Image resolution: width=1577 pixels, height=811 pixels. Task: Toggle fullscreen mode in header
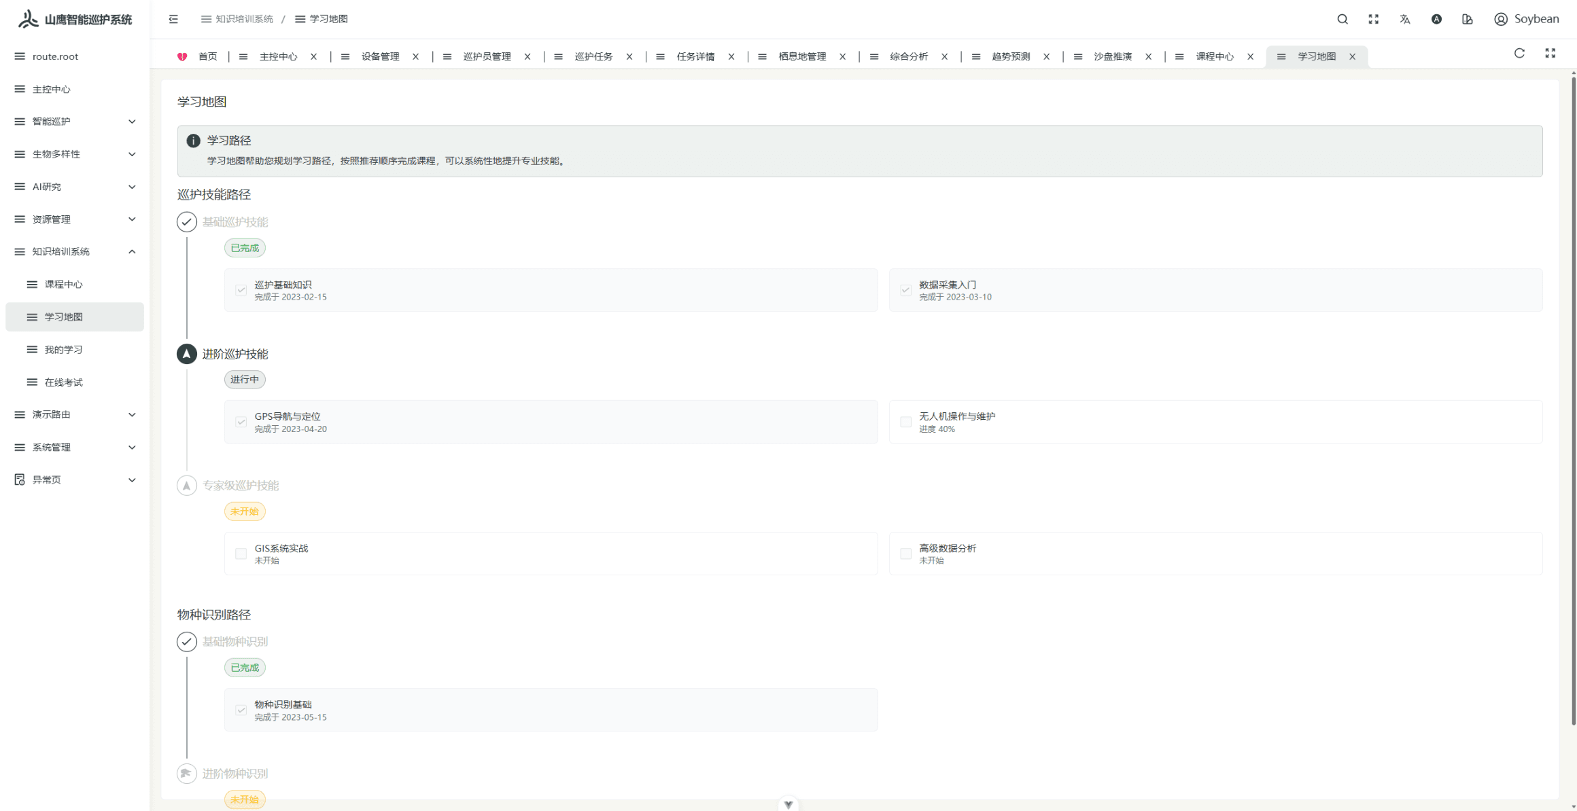pyautogui.click(x=1374, y=19)
